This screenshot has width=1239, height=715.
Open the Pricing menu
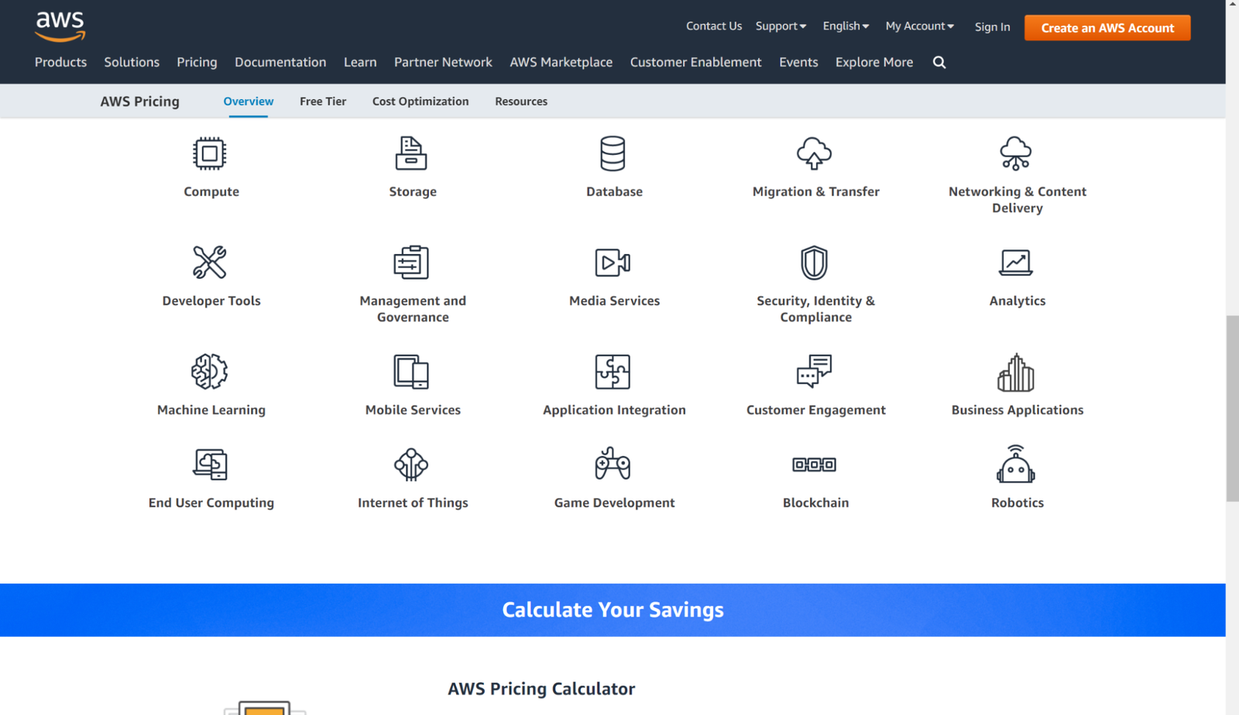[x=197, y=62]
